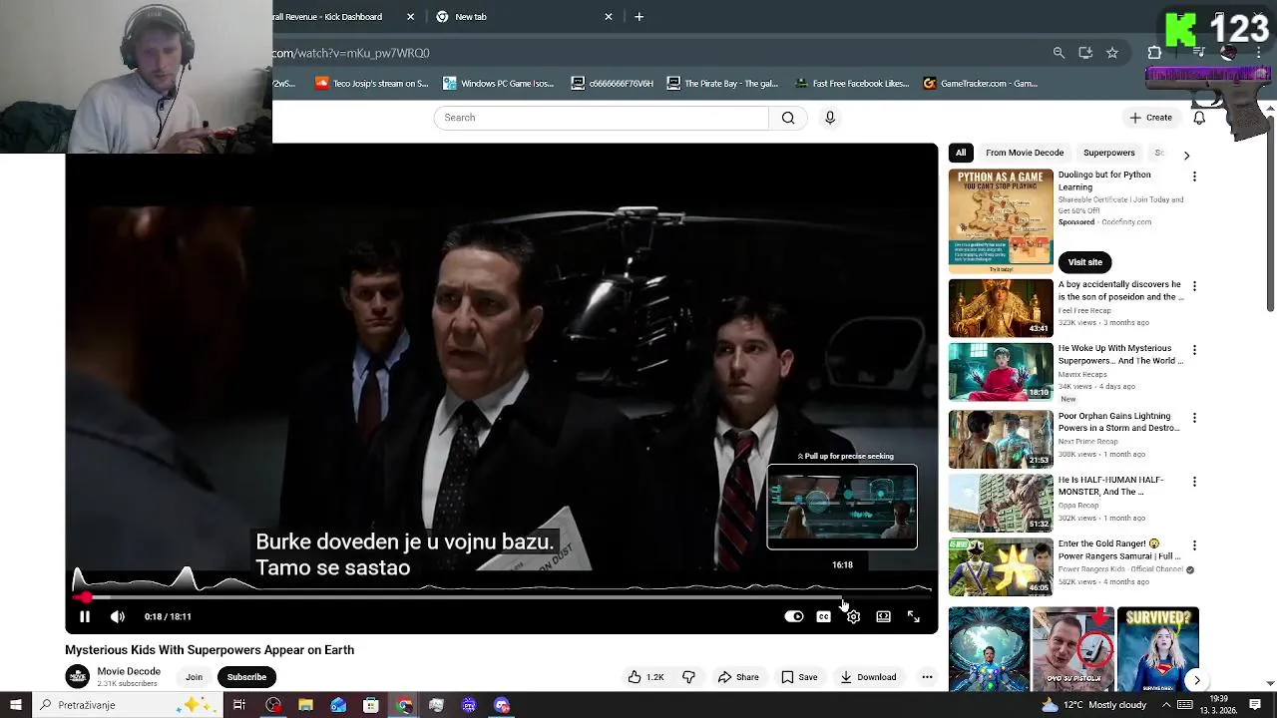Open browser zoom magnifier icon
1277x718 pixels.
click(1059, 53)
